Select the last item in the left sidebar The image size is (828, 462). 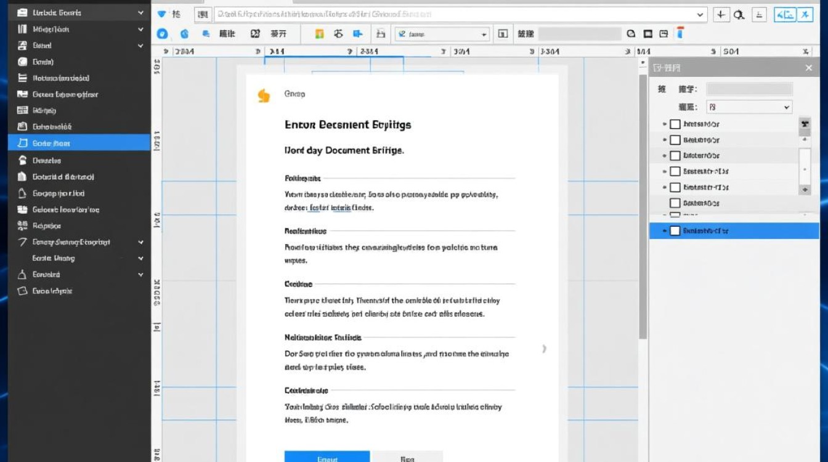52,291
